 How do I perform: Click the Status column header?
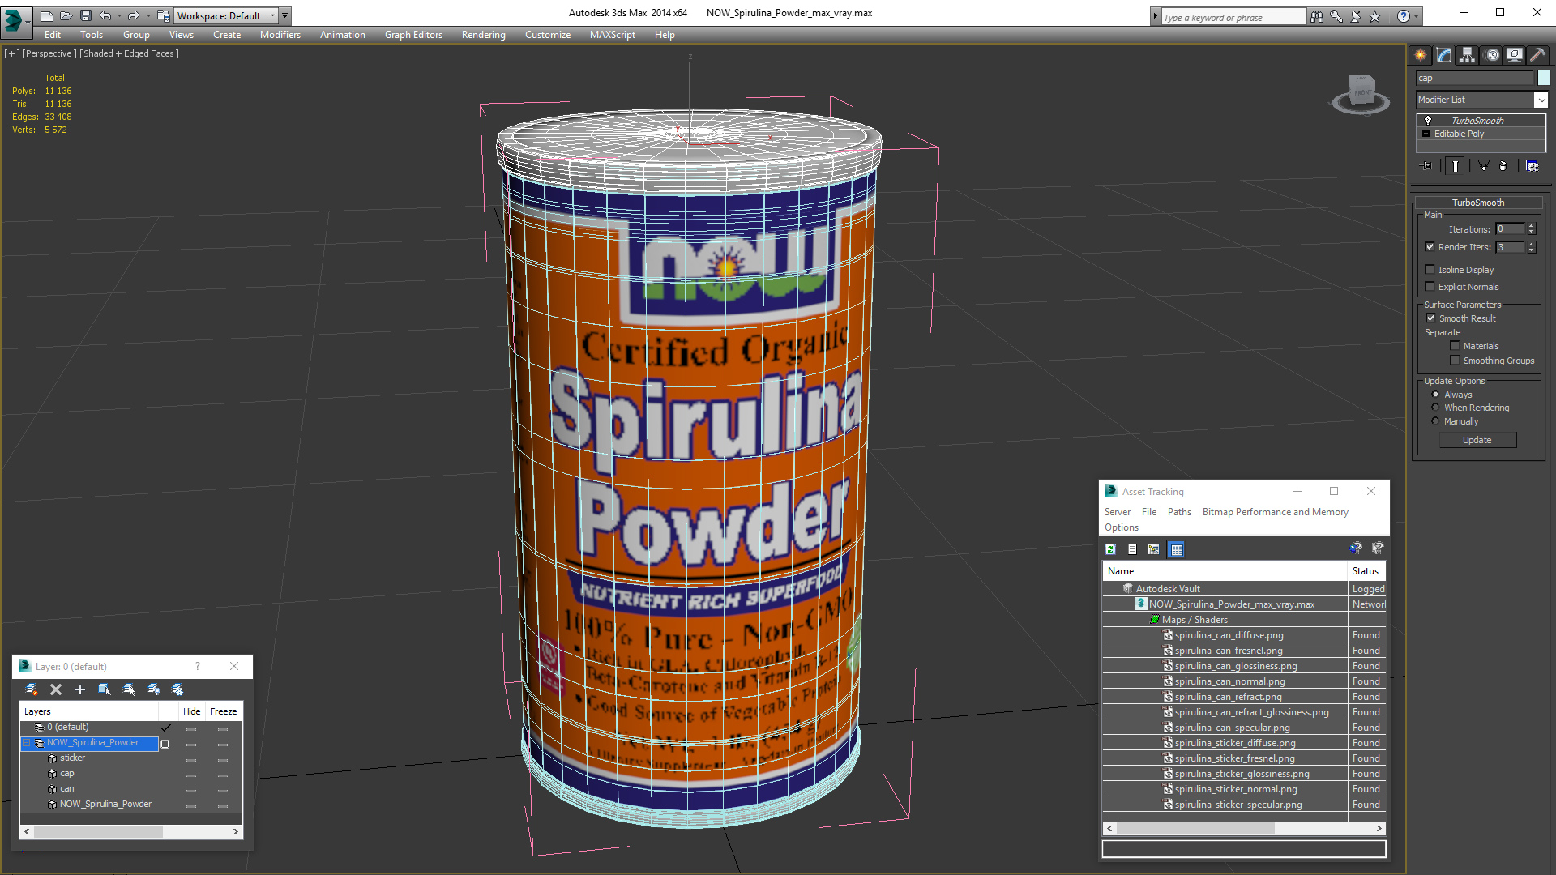click(1366, 571)
